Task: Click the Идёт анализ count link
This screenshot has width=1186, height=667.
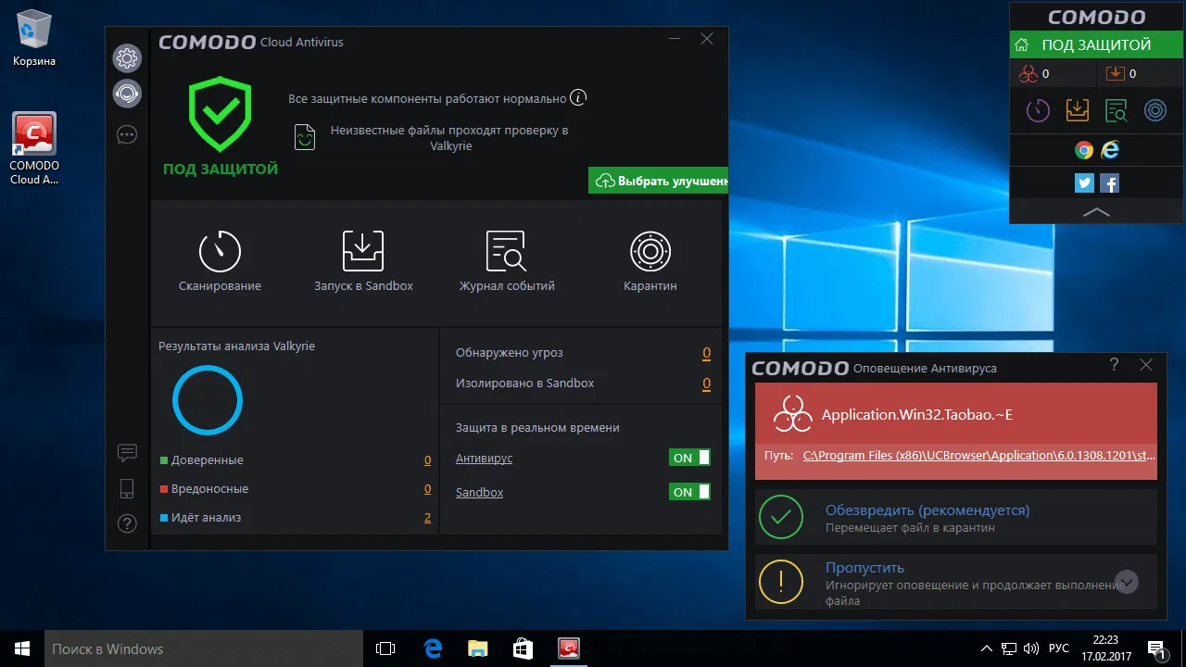Action: point(427,518)
